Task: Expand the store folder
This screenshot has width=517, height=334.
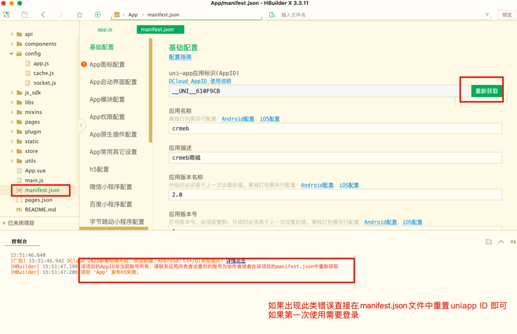Action: pyautogui.click(x=12, y=151)
